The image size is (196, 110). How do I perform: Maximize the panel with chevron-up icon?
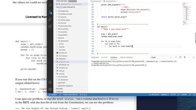click(189, 57)
